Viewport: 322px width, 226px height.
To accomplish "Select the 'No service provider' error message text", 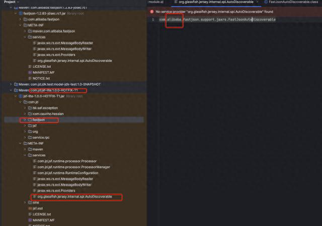I will [x=214, y=12].
